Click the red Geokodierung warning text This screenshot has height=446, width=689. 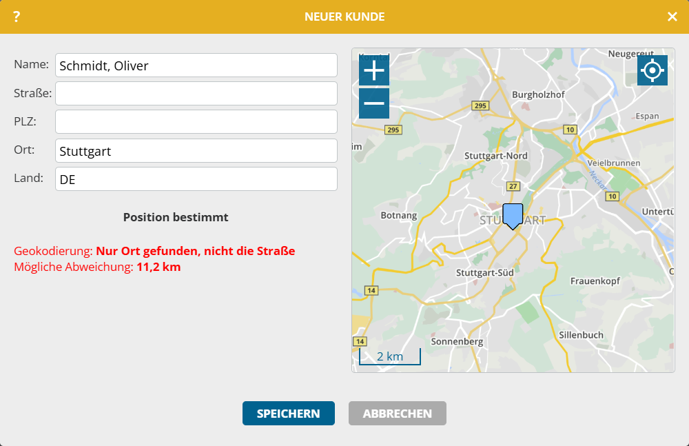(154, 251)
